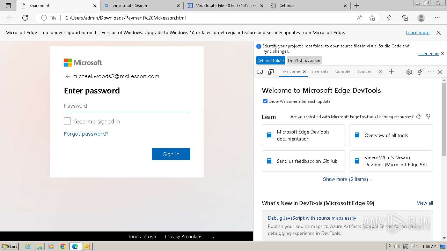This screenshot has width=447, height=251.
Task: Open Learn more link in notification bar
Action: pyautogui.click(x=418, y=32)
